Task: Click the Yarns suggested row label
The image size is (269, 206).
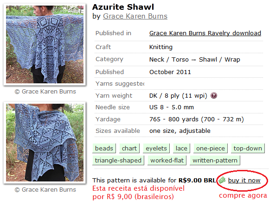Action: coord(120,84)
